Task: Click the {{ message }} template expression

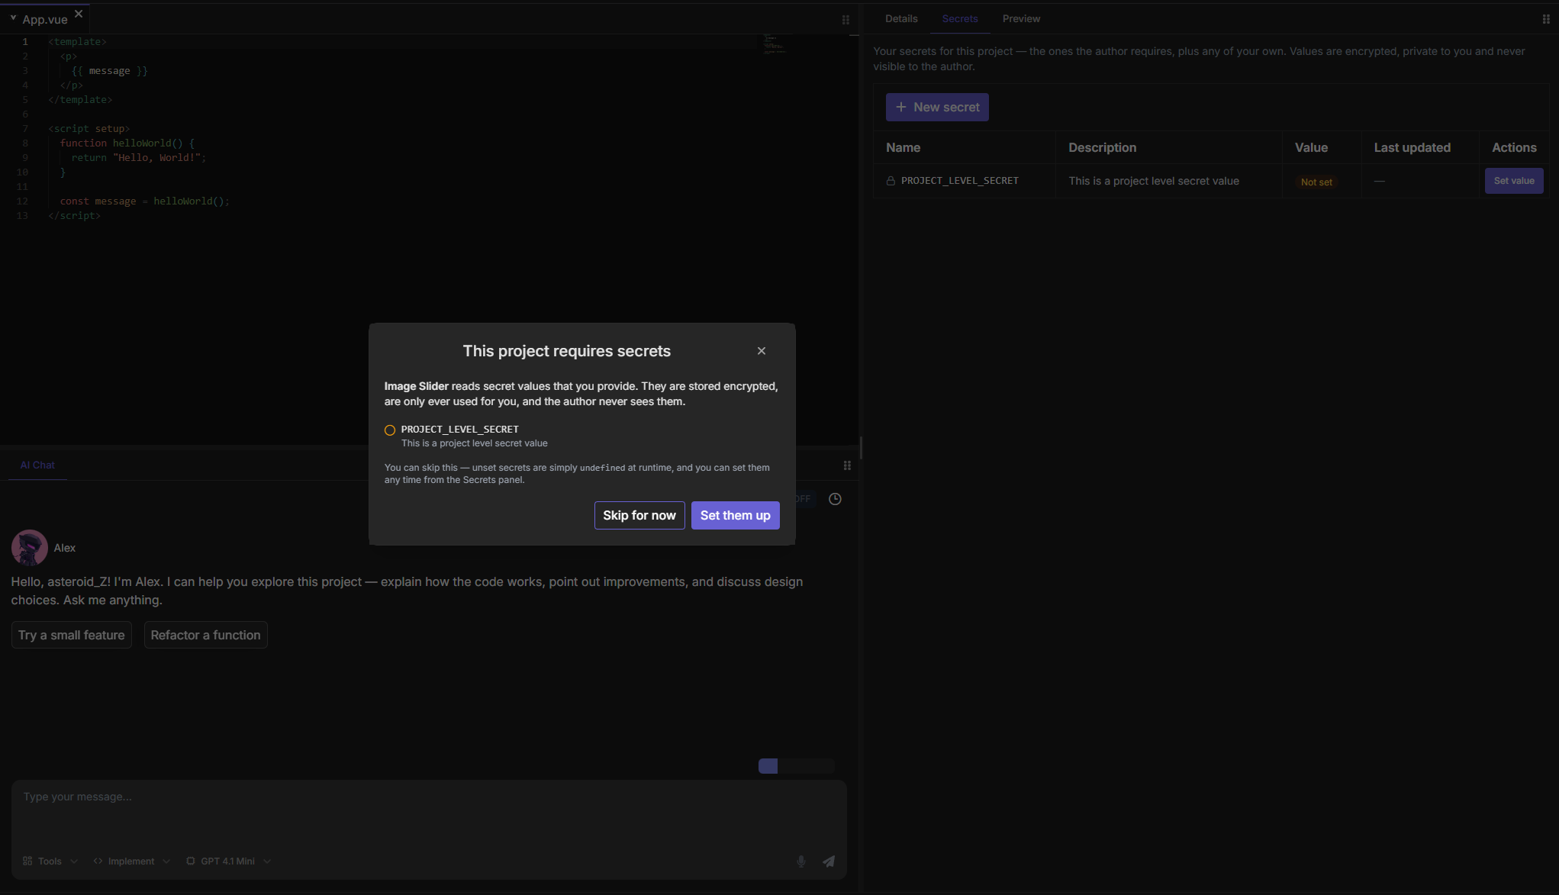Action: (x=110, y=71)
